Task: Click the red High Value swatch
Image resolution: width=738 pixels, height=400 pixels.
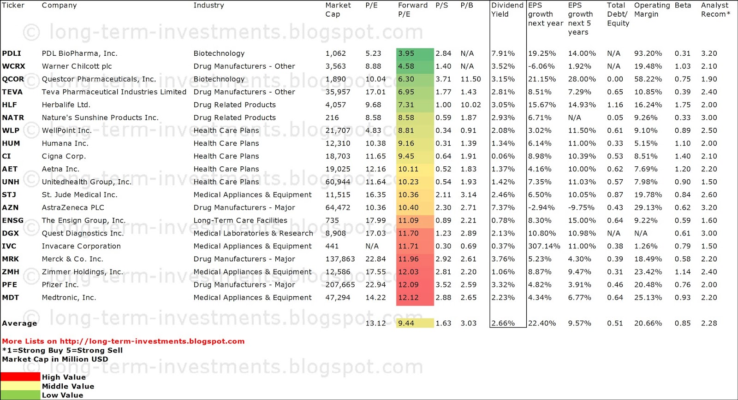Action: click(x=20, y=377)
